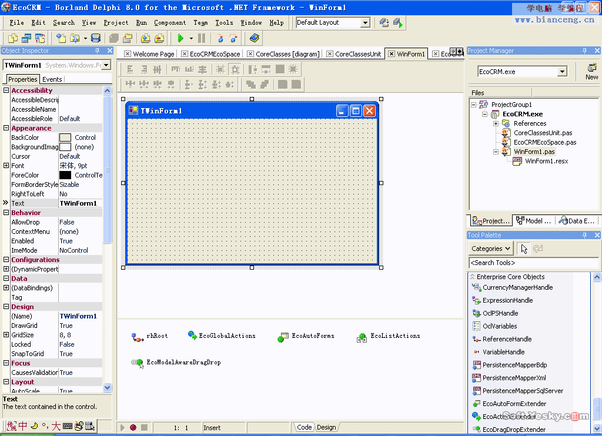Switch to the Events tab
Image resolution: width=602 pixels, height=436 pixels.
click(x=52, y=79)
